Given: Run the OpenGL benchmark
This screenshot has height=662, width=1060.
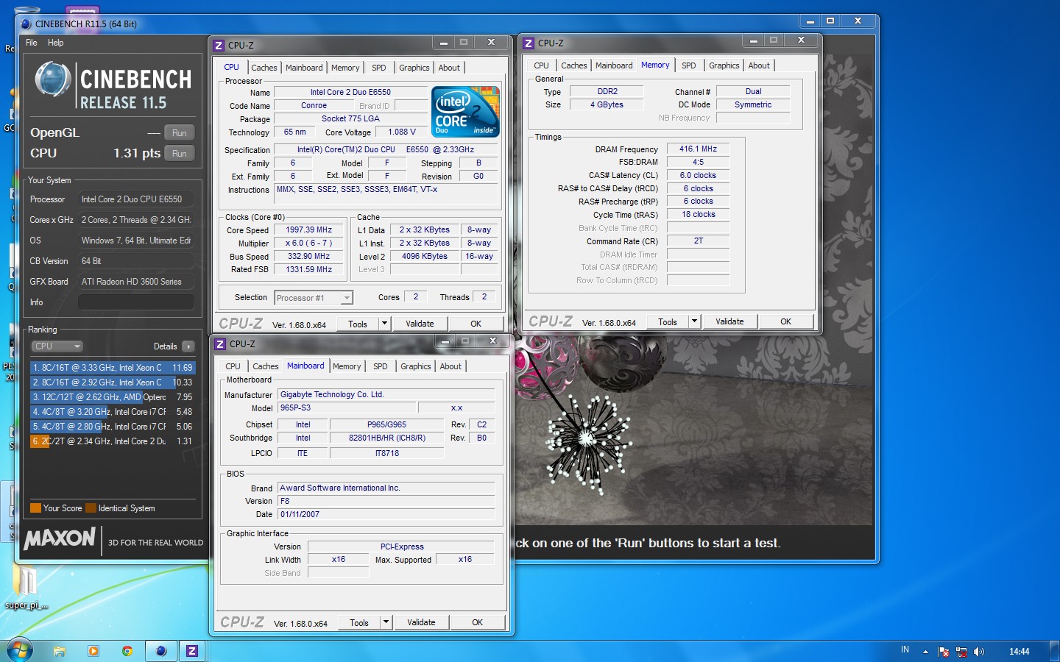Looking at the screenshot, I should (180, 133).
